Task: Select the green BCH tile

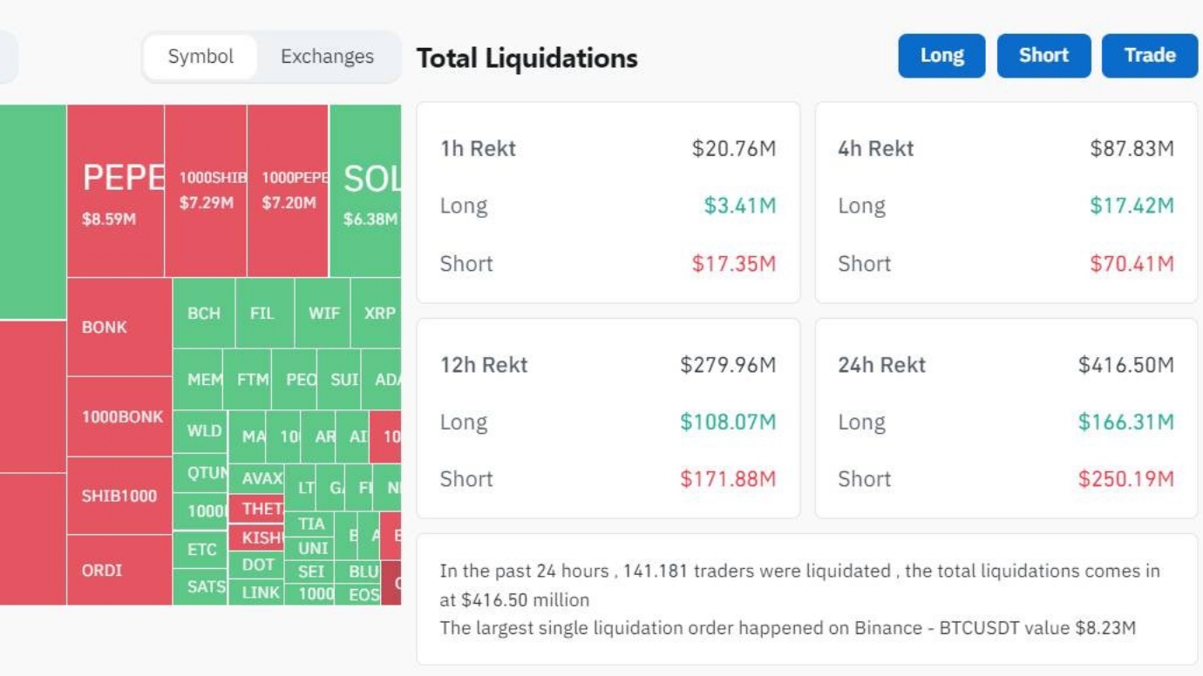Action: tap(204, 314)
